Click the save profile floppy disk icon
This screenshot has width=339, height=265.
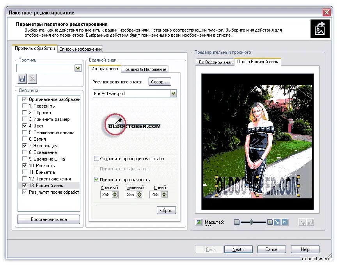22,79
